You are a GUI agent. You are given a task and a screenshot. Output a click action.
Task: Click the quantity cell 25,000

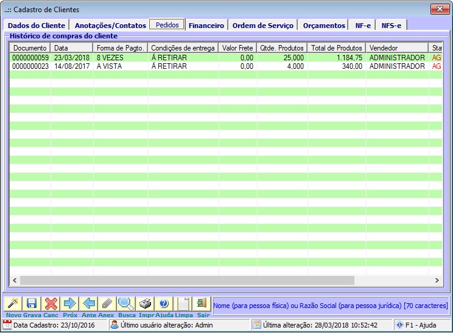(x=293, y=57)
